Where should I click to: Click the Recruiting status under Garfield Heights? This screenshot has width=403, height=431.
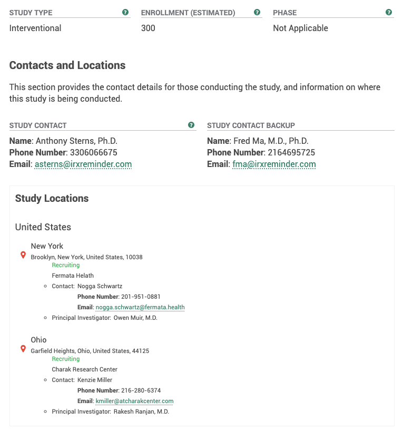tap(66, 359)
